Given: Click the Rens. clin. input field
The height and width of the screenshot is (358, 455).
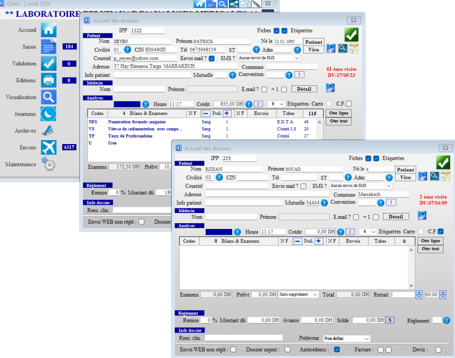Looking at the screenshot, I should click(243, 338).
